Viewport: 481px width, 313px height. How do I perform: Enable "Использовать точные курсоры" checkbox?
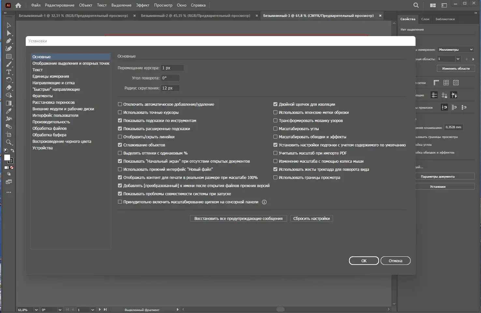(120, 113)
